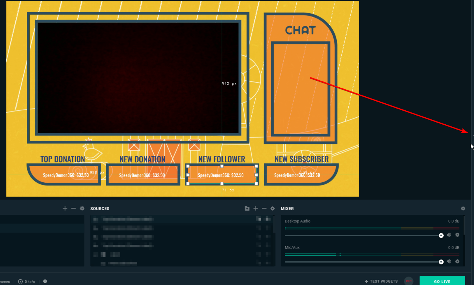This screenshot has width=474, height=285.
Task: Remove source using the minus icon
Action: [x=264, y=209]
